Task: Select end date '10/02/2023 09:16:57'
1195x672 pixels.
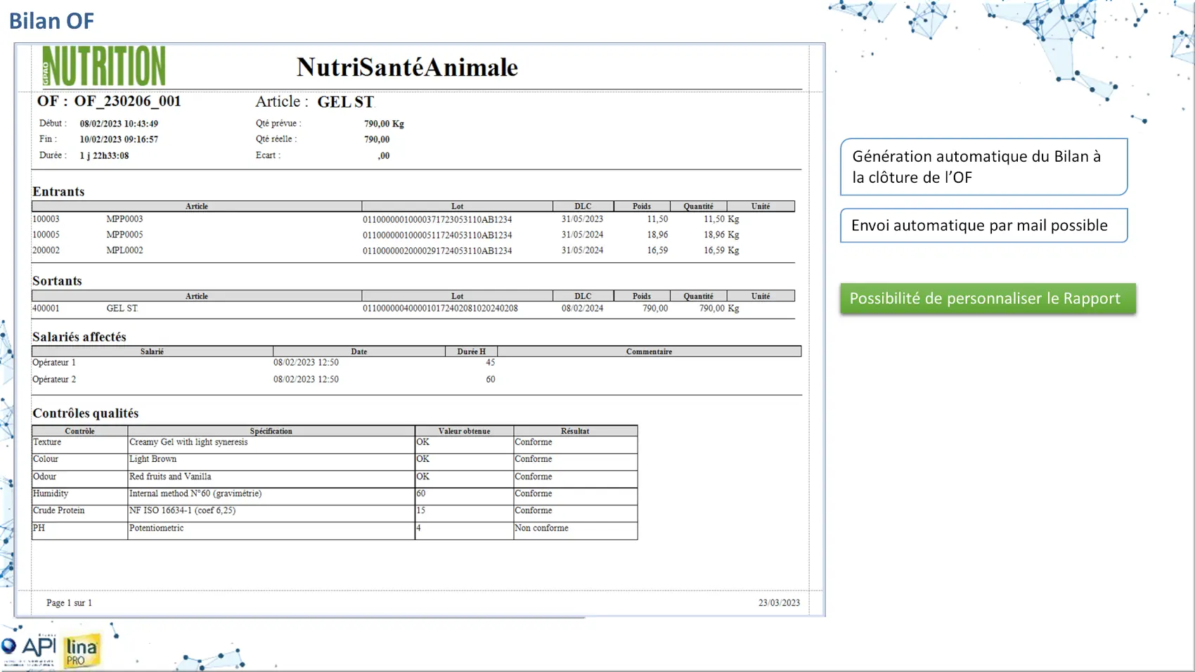Action: [119, 139]
